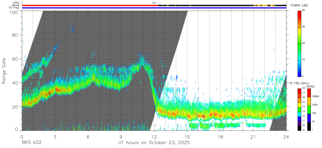Image resolution: width=322 pixels, height=148 pixels.
Task: Click the Noise row label
Action: pyautogui.click(x=15, y=5)
